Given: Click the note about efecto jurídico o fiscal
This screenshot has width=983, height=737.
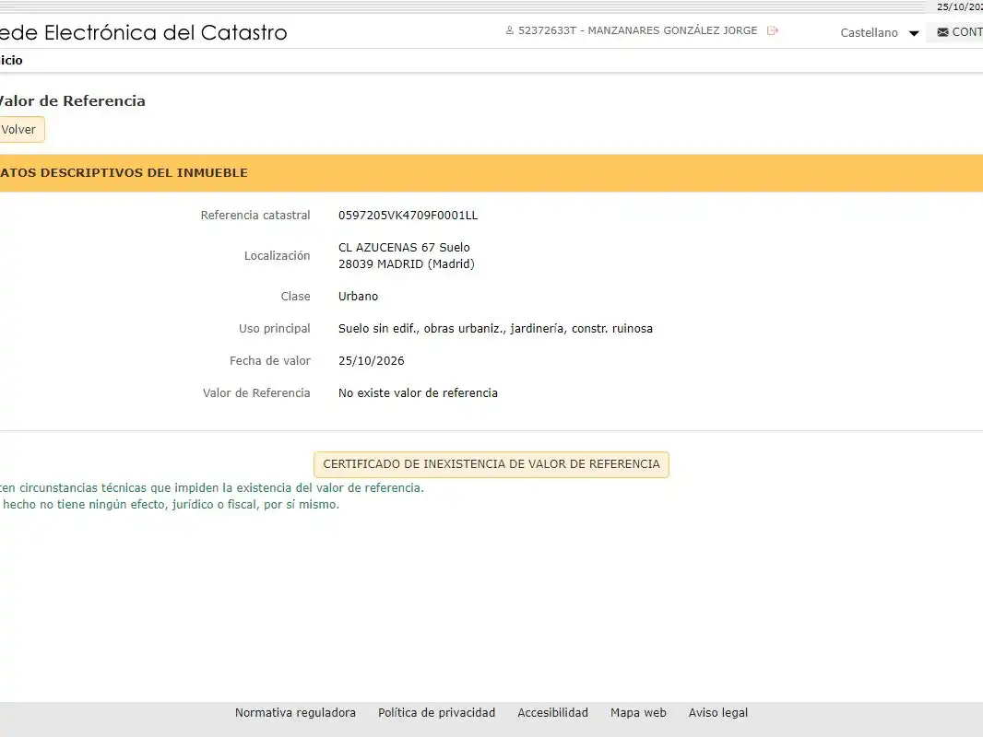Looking at the screenshot, I should 170,505.
